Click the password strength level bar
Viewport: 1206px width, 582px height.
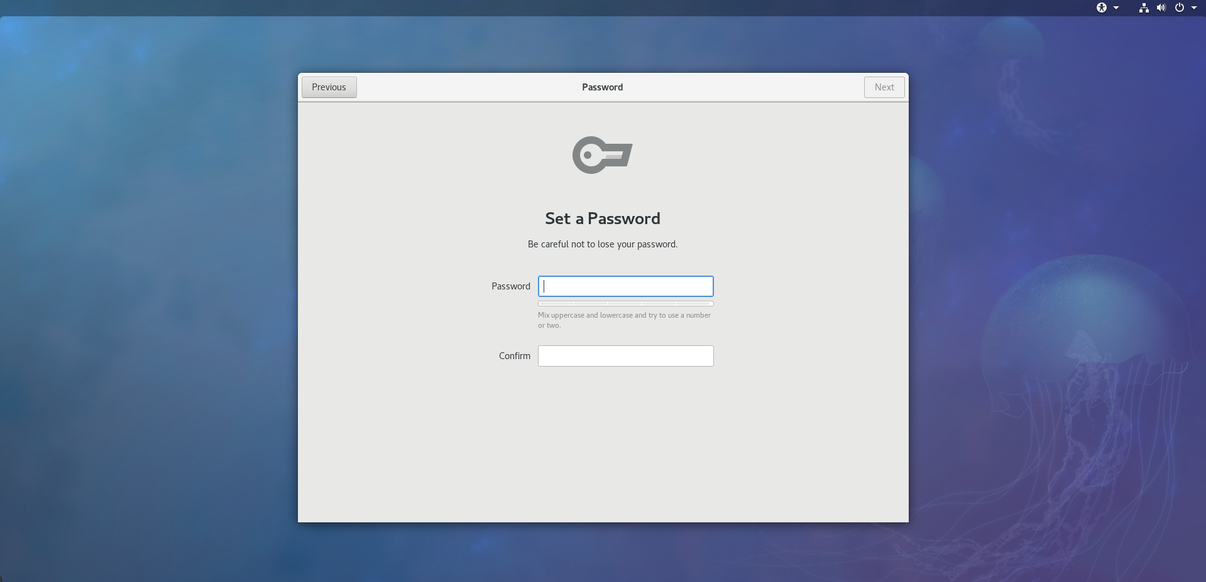coord(625,304)
